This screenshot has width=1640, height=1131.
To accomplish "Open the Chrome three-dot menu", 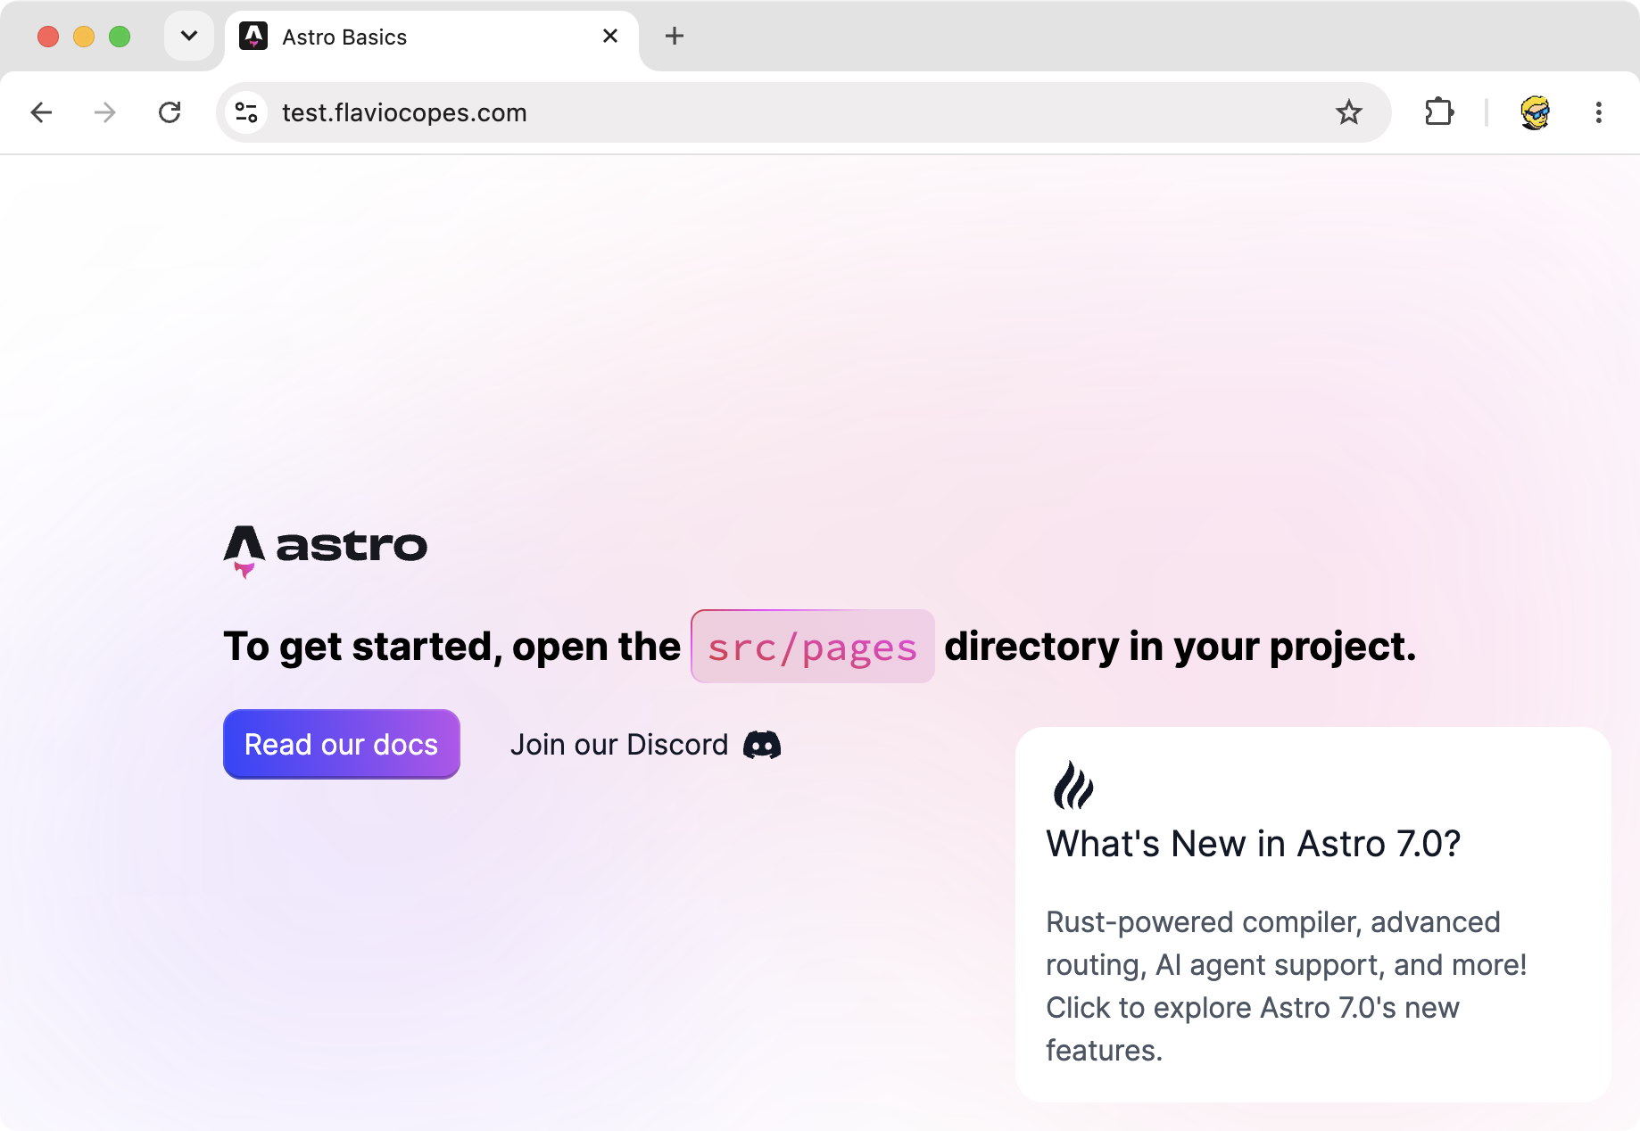I will 1599,112.
